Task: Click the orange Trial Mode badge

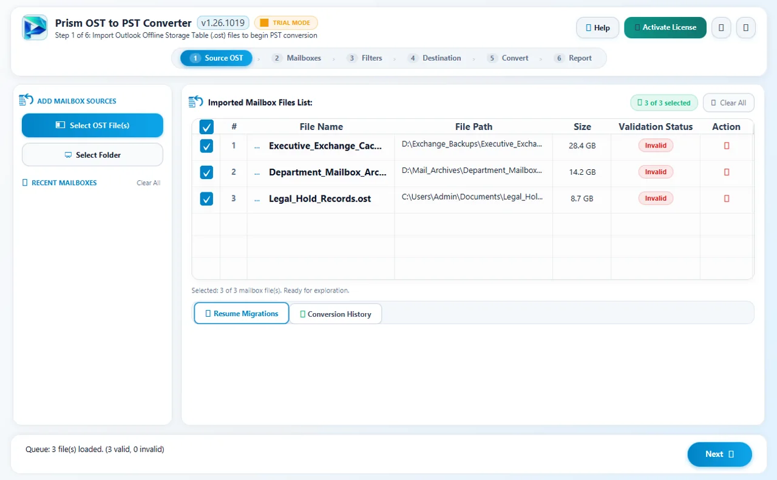Action: point(286,23)
